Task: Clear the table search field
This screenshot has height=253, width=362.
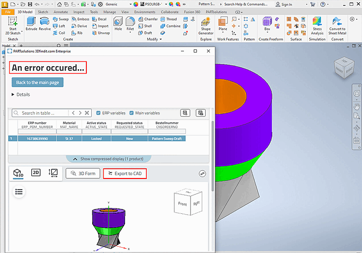Action: pyautogui.click(x=87, y=113)
